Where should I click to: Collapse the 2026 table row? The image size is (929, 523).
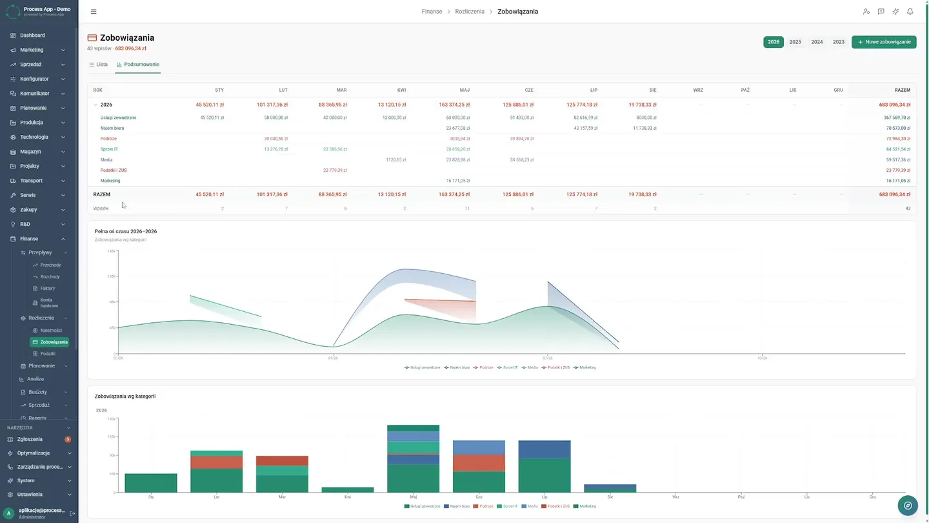95,105
